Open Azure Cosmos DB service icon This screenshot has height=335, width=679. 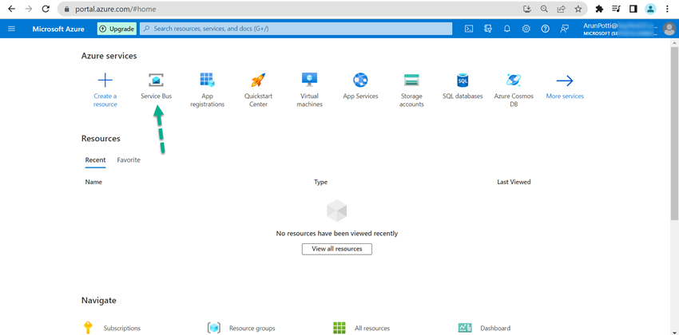514,80
